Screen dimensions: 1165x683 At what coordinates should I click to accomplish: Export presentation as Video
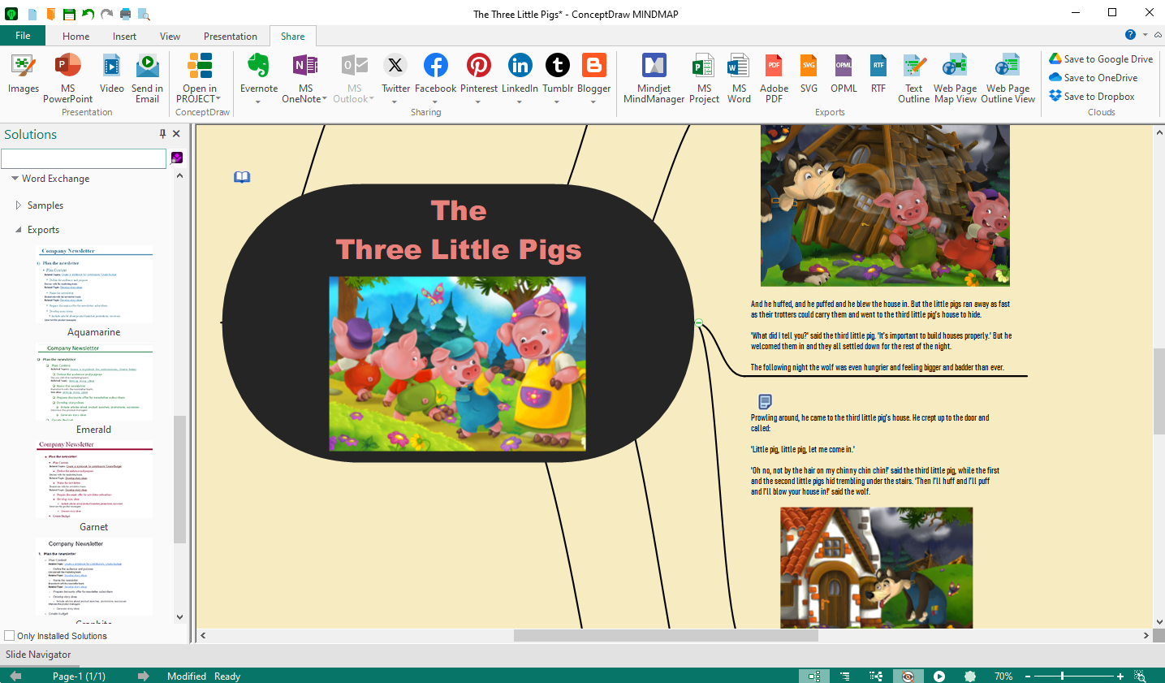pos(111,74)
